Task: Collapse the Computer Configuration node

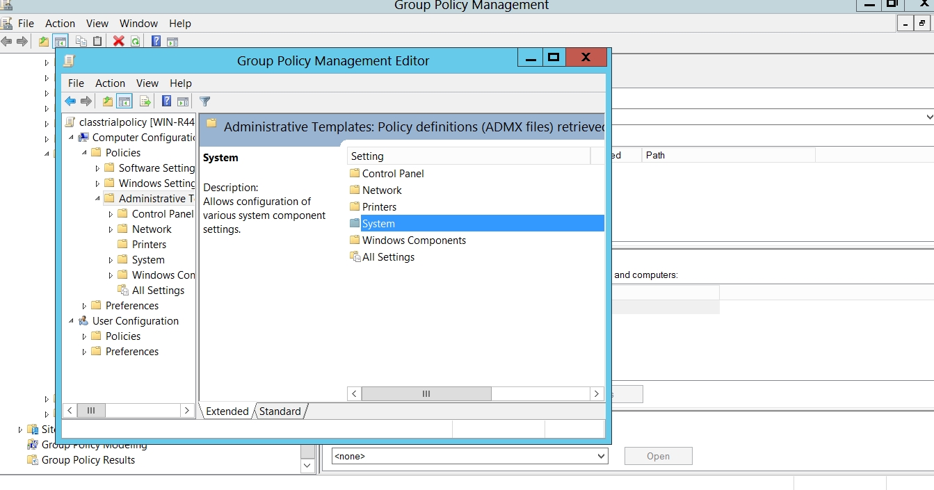Action: (71, 138)
